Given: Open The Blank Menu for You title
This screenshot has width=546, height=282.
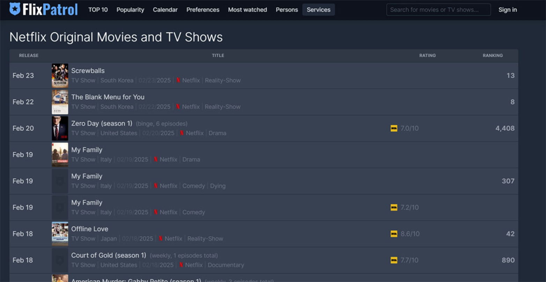Looking at the screenshot, I should click(x=108, y=97).
